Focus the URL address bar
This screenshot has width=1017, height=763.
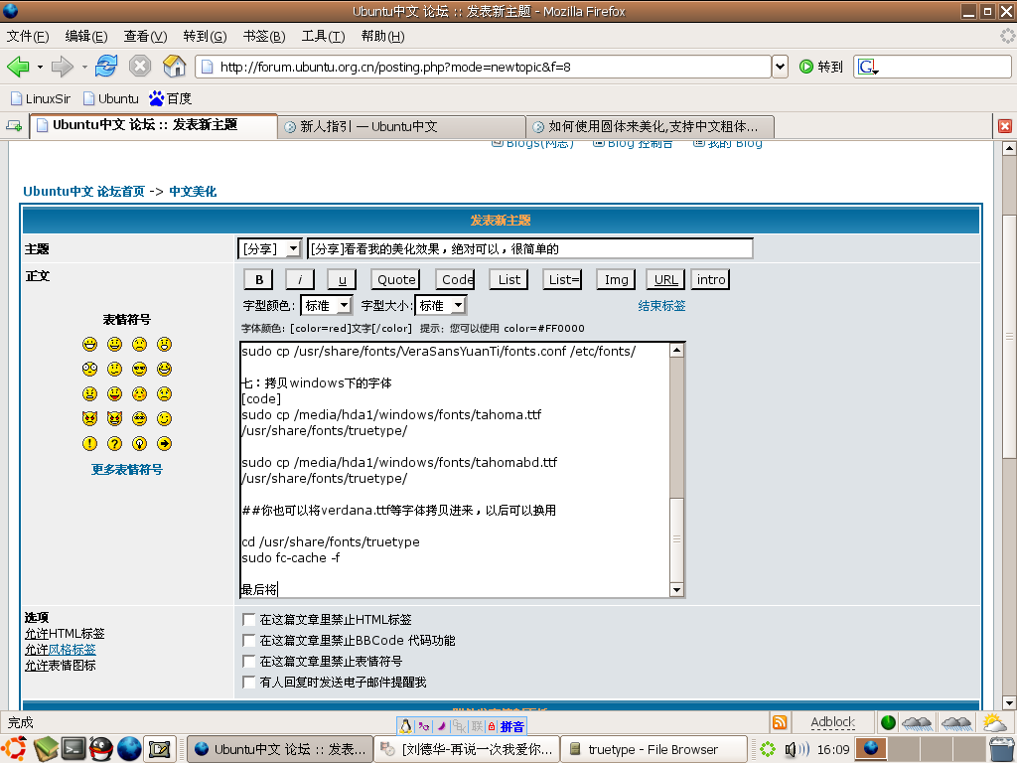click(484, 67)
